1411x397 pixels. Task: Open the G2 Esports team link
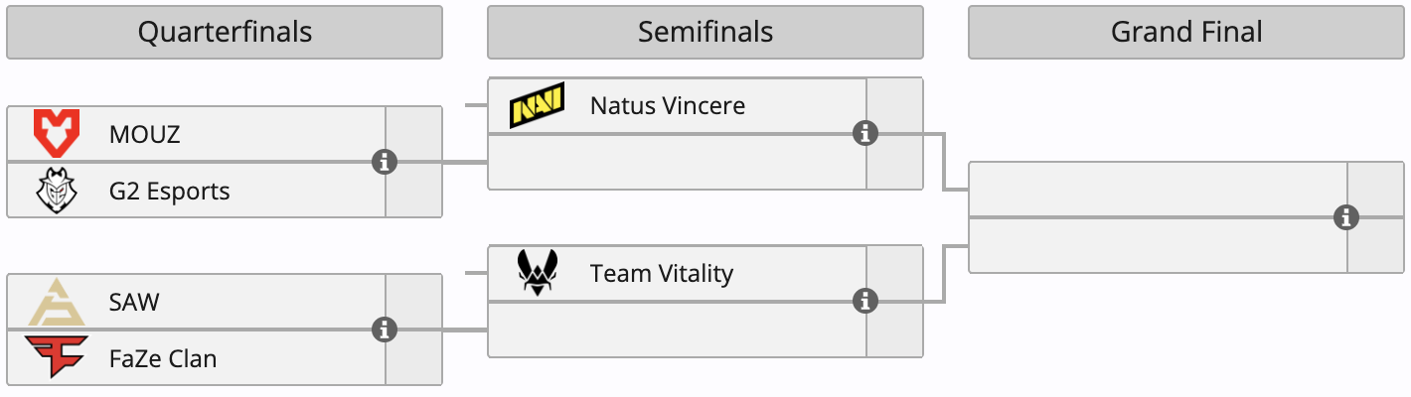coord(169,191)
